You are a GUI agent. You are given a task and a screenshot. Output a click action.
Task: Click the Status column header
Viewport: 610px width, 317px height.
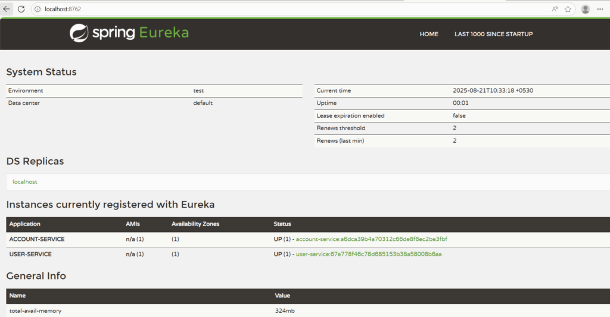[x=282, y=224]
